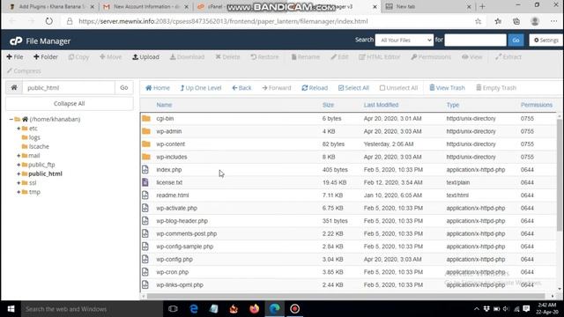The image size is (564, 317).
Task: Select the wp-admin folder row
Action: (348, 131)
